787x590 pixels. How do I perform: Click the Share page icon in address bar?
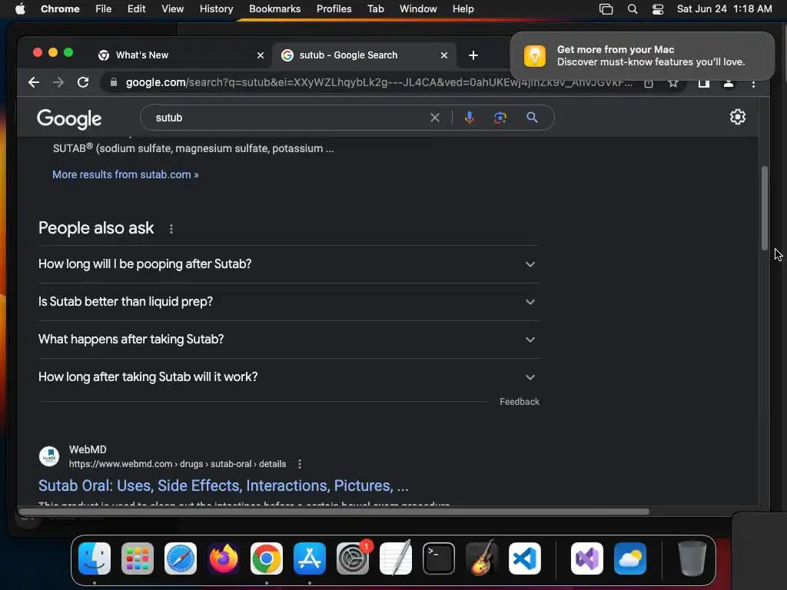click(x=649, y=83)
